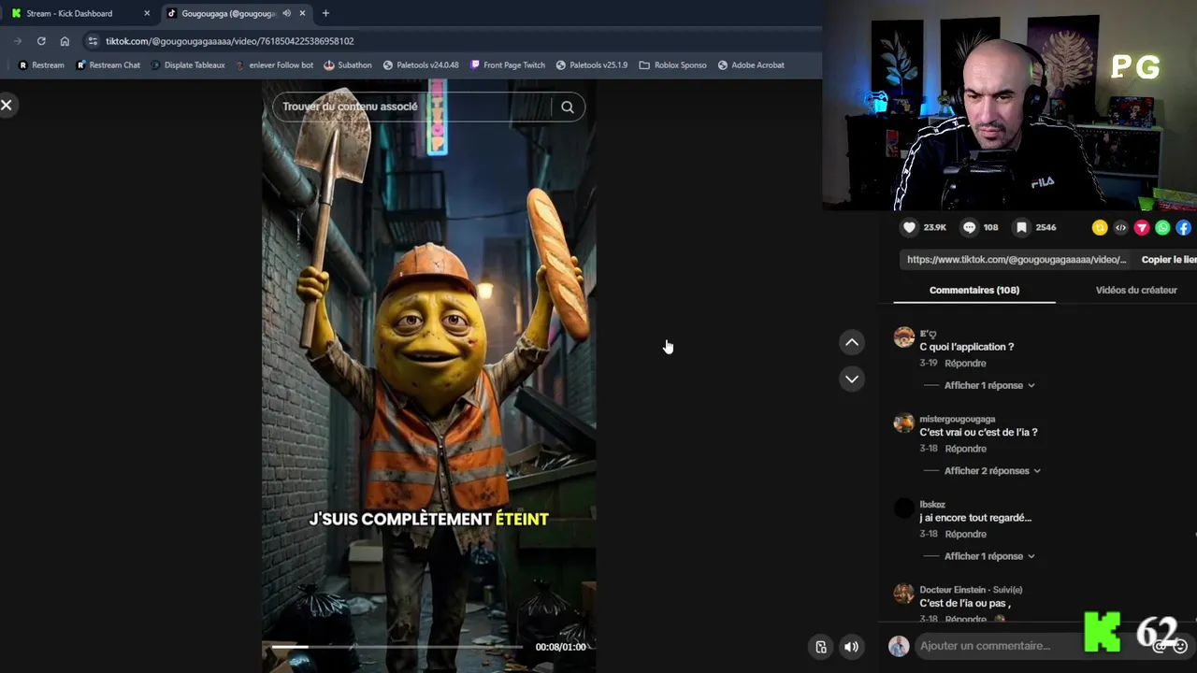Select the Gougougaga TikTok browser tab

228,13
